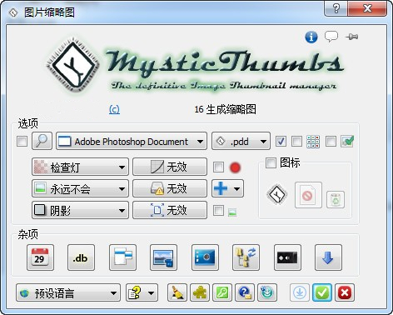Image resolution: width=393 pixels, height=315 pixels.
Task: Open the Adobe Photoshop Document dropdown
Action: (132, 141)
